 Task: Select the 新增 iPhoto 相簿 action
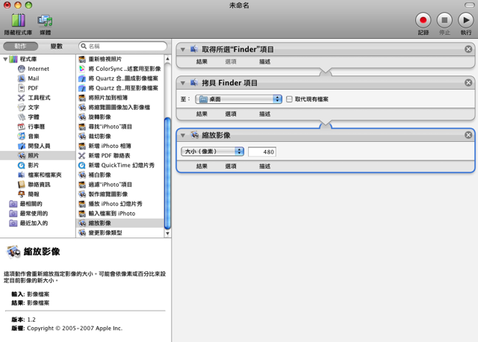pos(119,146)
